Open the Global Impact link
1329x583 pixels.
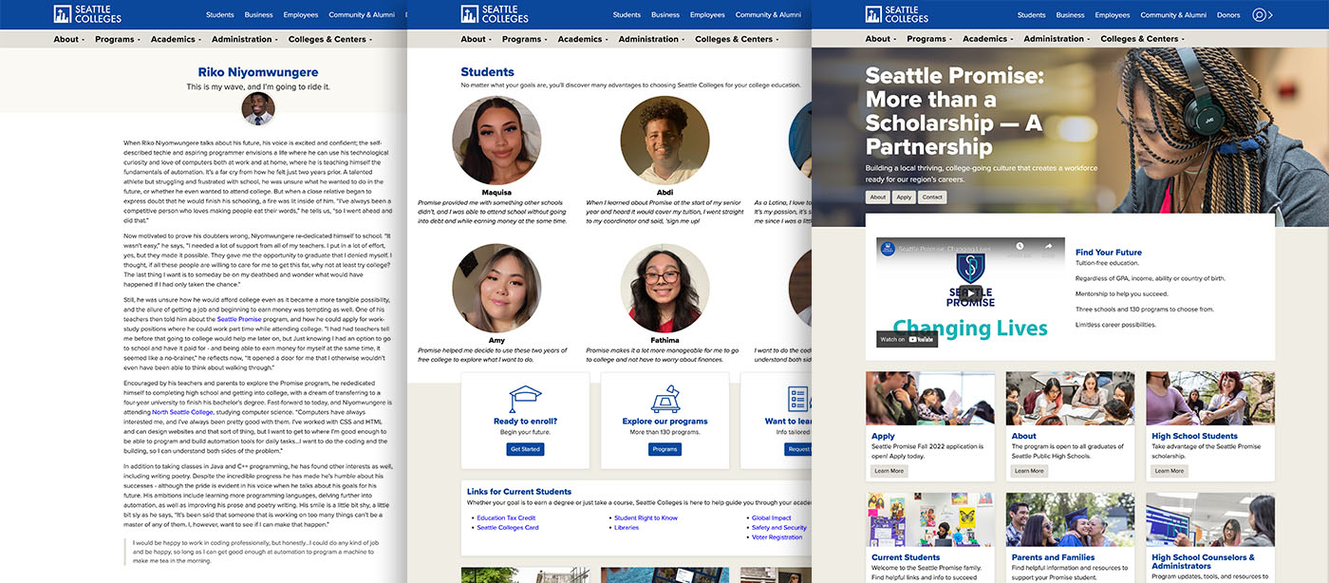(771, 517)
